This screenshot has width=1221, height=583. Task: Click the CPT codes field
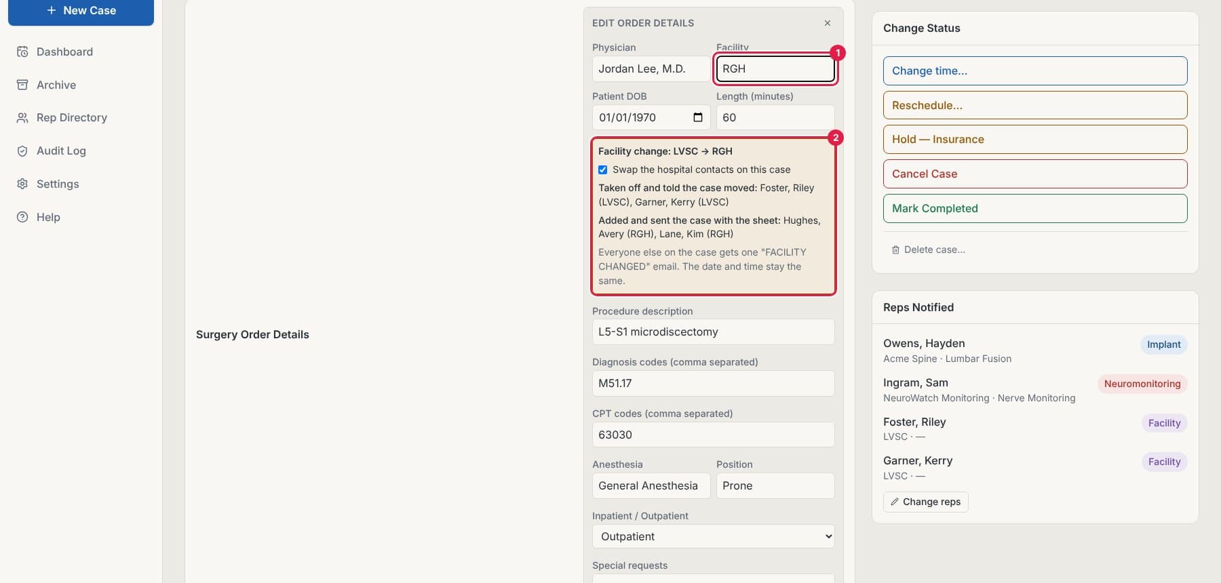pos(714,435)
